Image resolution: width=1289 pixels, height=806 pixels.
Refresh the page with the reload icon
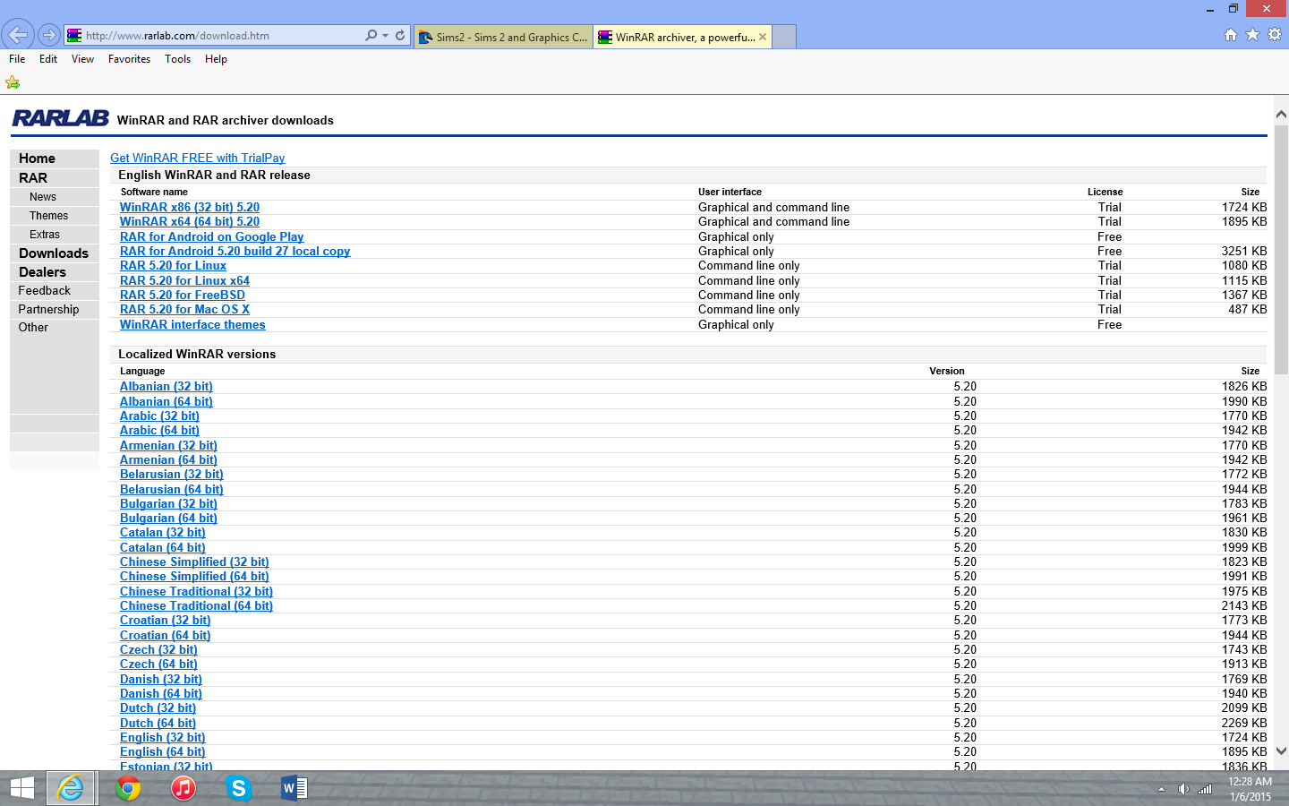pyautogui.click(x=400, y=36)
